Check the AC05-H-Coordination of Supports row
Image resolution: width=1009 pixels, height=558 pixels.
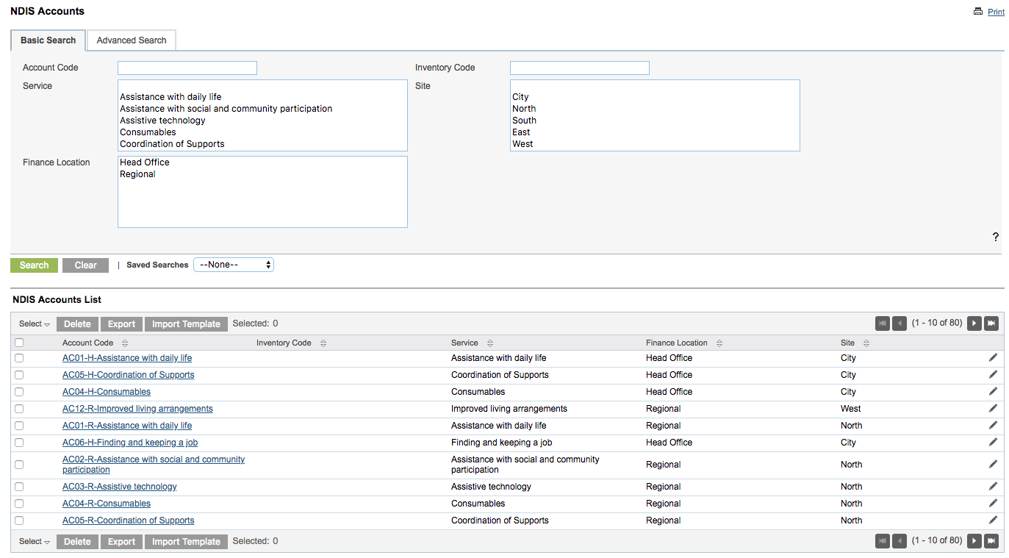tap(19, 375)
